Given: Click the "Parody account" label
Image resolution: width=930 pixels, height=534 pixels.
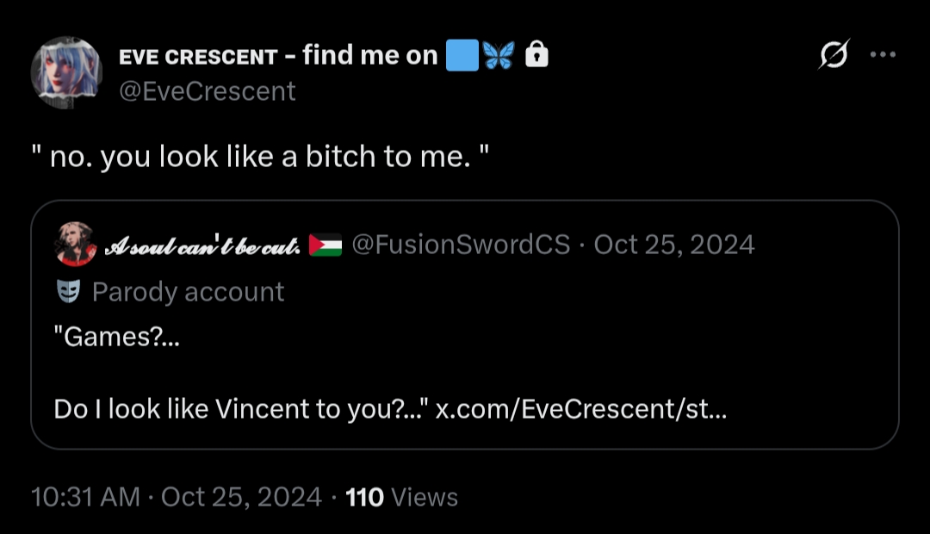Looking at the screenshot, I should pyautogui.click(x=188, y=292).
